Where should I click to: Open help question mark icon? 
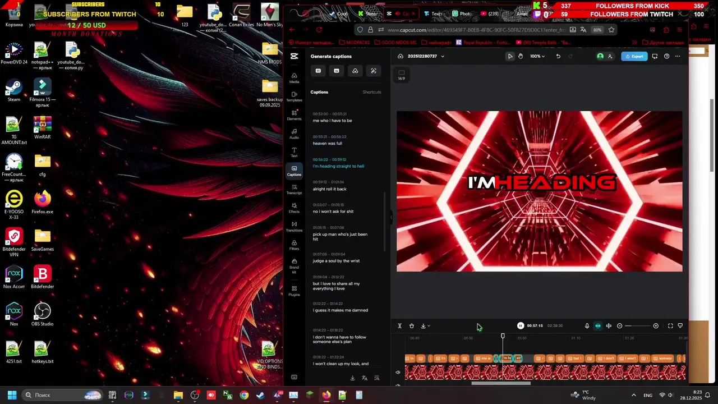coord(666,56)
